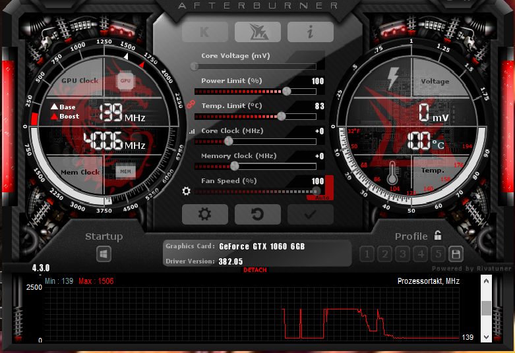Click the Base clock white triangle legend
The image size is (515, 353).
[x=54, y=107]
